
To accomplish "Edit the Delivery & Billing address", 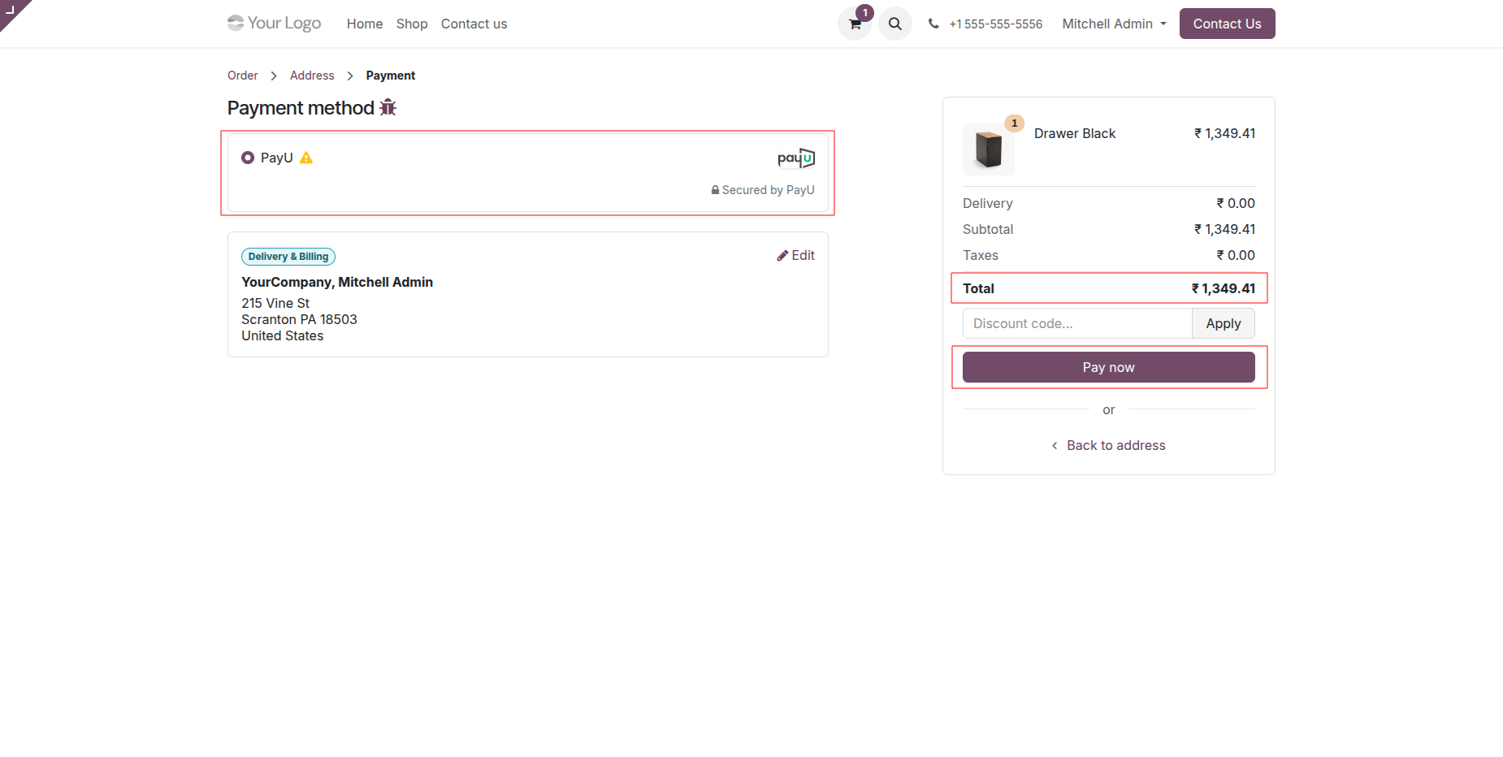I will [796, 256].
